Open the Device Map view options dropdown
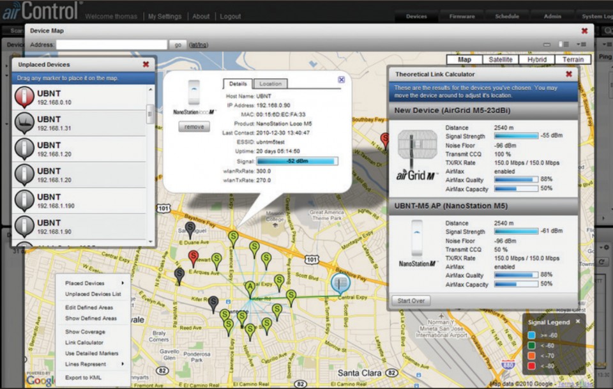The height and width of the screenshot is (389, 613). (580, 45)
